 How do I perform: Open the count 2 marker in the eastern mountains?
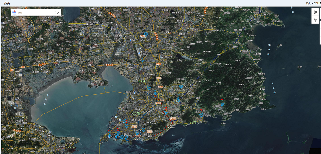click(222, 100)
